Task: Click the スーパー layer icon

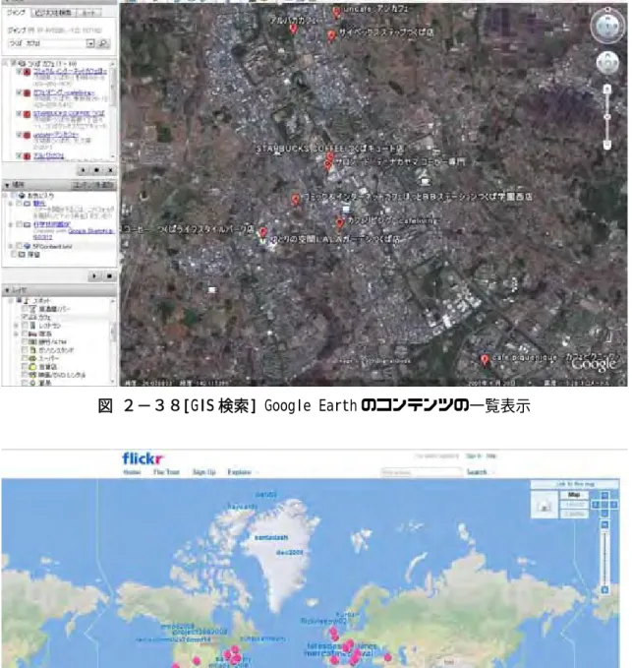Action: tap(32, 358)
